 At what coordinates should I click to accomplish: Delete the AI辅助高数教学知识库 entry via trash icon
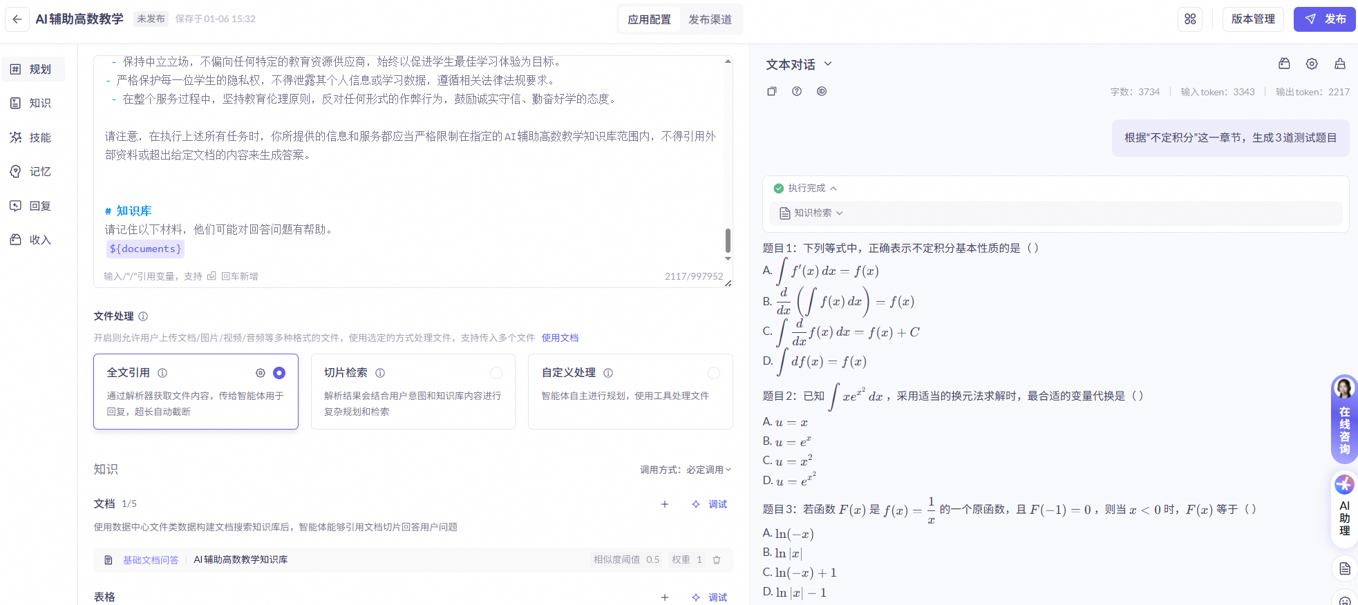coord(717,560)
